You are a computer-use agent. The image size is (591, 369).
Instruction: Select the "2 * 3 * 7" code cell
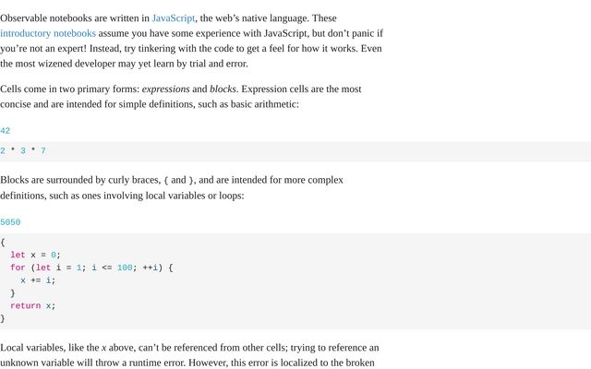(x=23, y=150)
